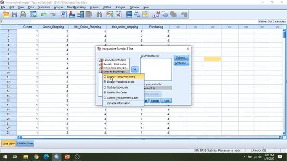Click the Bootstrap button
This screenshot has width=287, height=161.
[x=181, y=63]
